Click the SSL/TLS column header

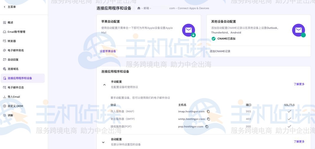point(289,105)
